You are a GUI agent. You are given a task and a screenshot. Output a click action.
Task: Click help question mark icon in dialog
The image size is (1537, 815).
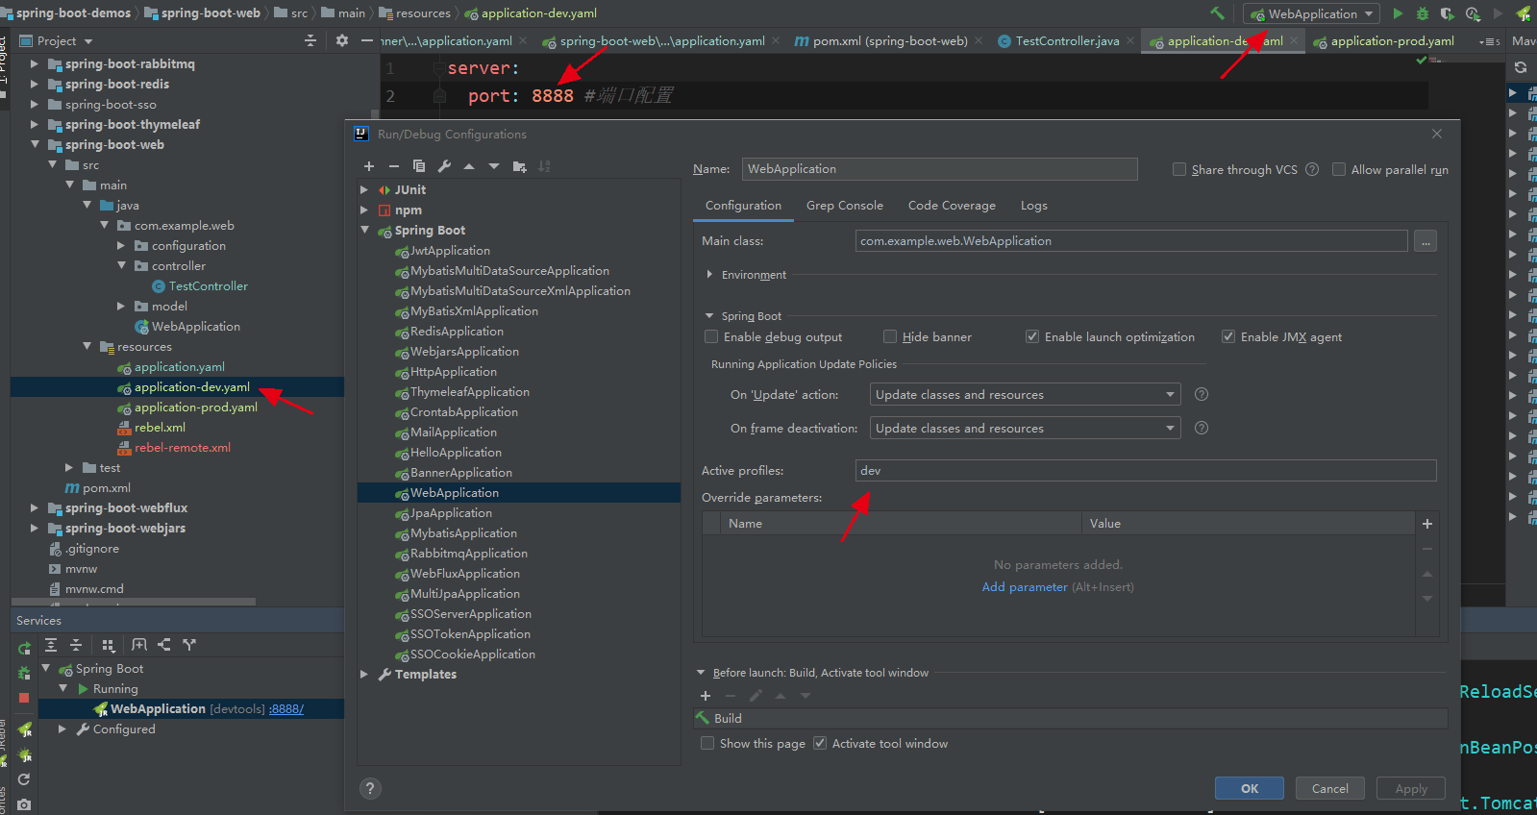coord(370,789)
